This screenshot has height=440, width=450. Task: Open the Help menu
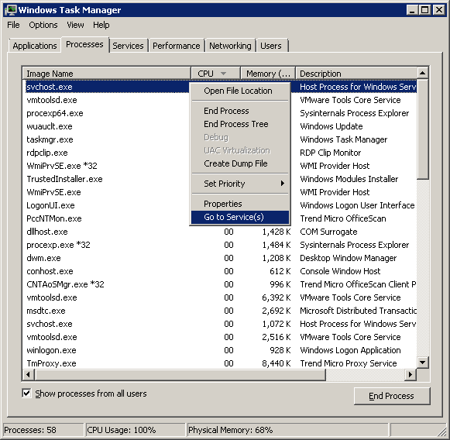click(x=101, y=25)
